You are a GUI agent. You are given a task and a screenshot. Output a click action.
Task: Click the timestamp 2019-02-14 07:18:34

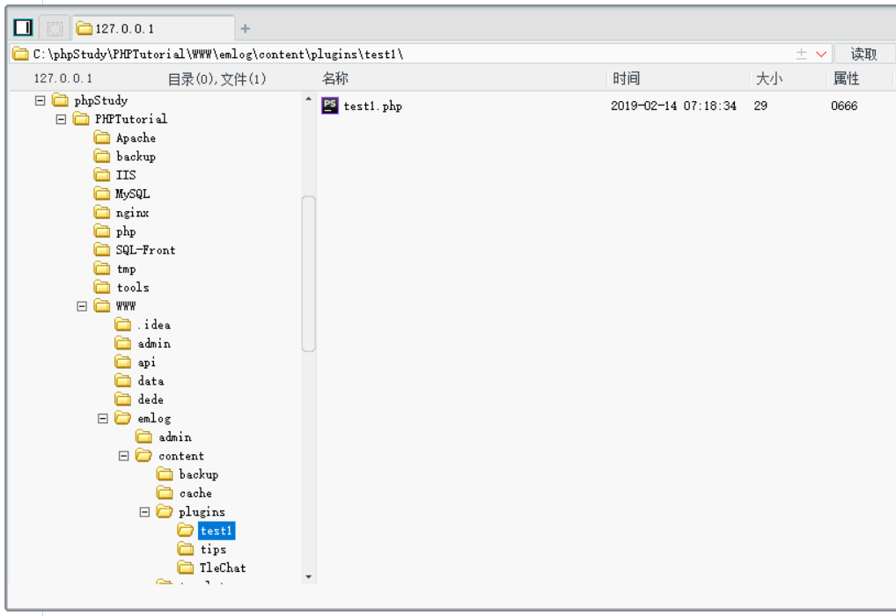tap(673, 106)
